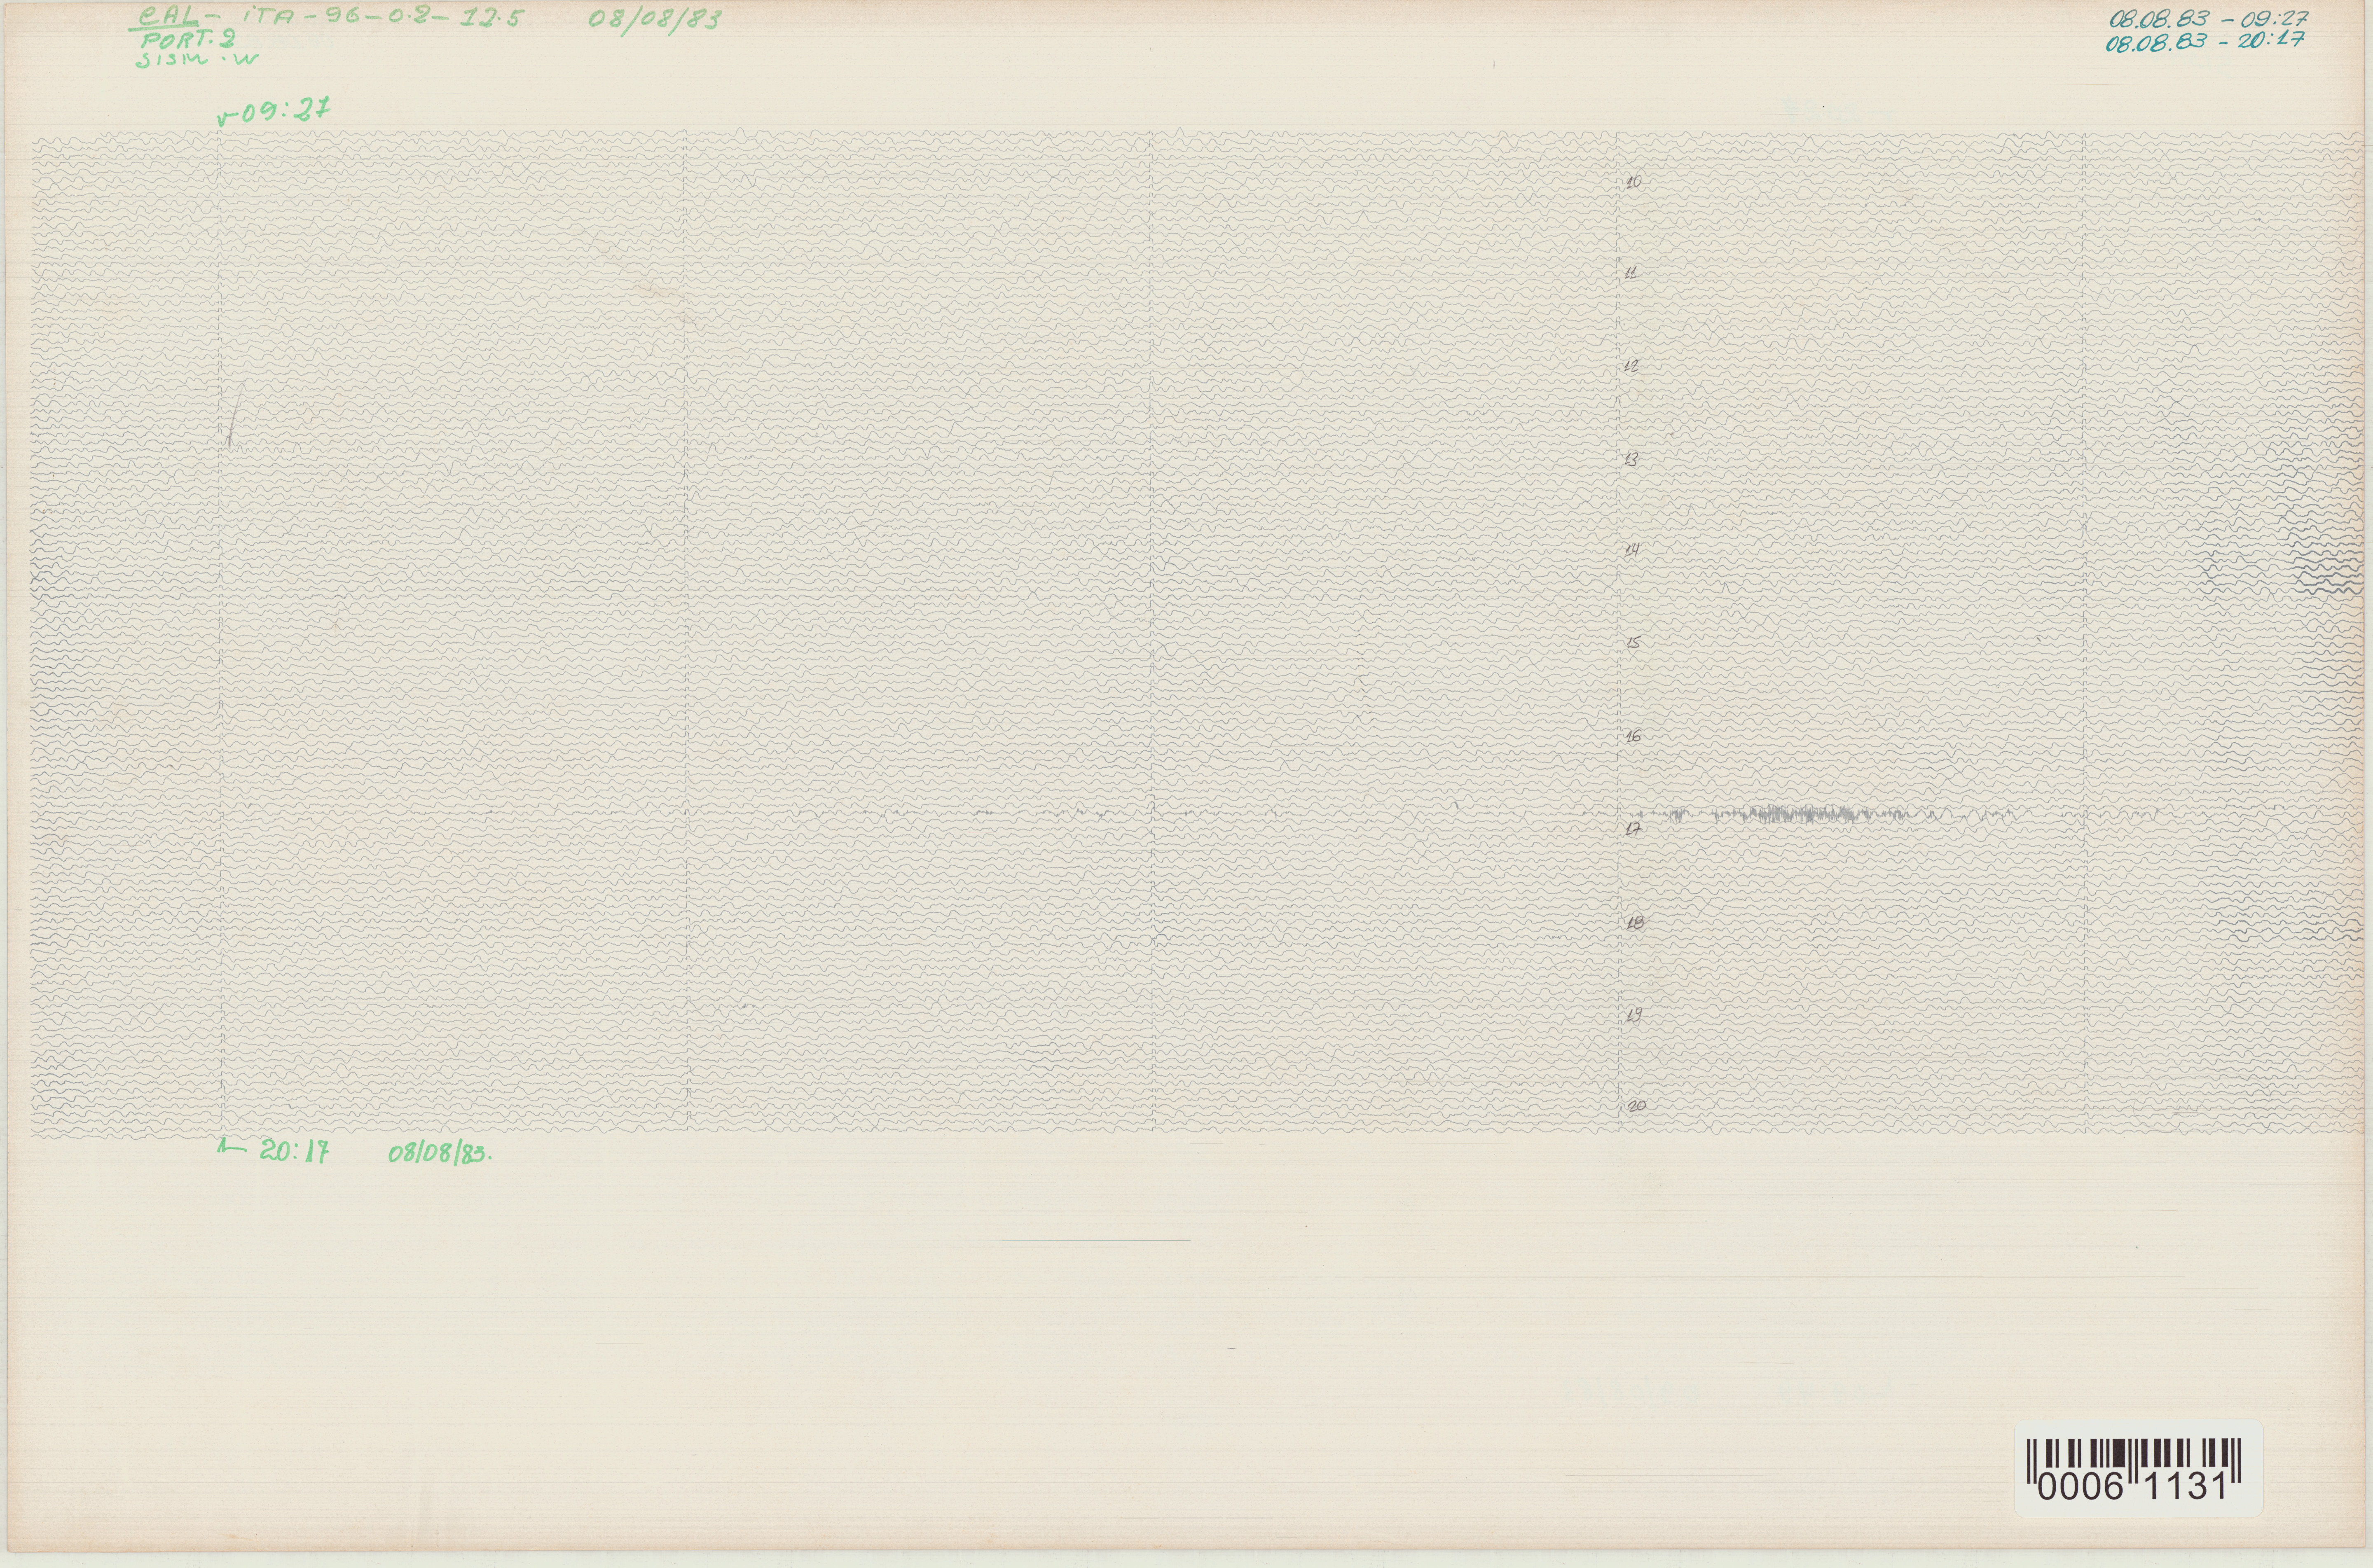Click hour label '18' on the seismogram
This screenshot has width=2373, height=1568.
point(1636,923)
